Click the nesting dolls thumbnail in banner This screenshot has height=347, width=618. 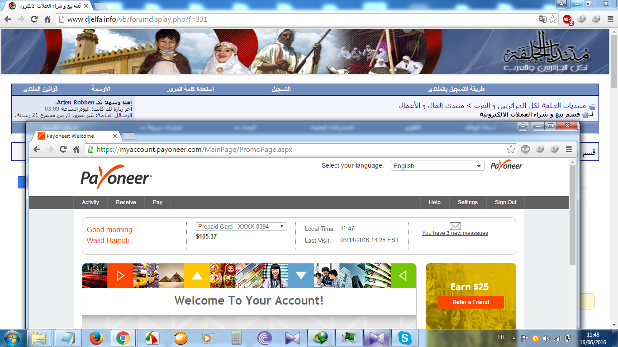(223, 276)
